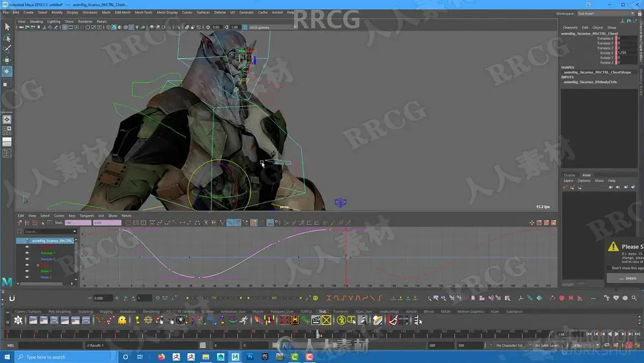Click the green circled figure shelf icon
Screen dimensions: 644x363
(x=341, y=320)
